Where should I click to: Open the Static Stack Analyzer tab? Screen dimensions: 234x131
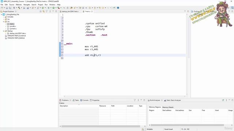pyautogui.click(x=172, y=100)
